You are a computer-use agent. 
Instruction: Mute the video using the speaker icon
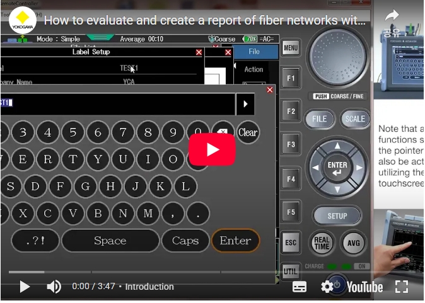click(x=54, y=287)
